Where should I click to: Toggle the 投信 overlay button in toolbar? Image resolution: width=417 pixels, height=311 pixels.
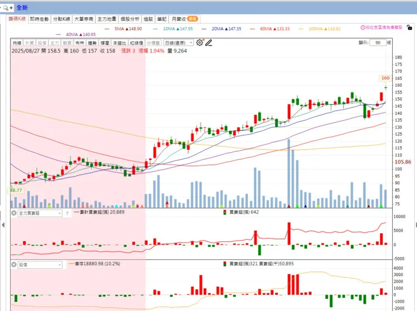(42, 43)
